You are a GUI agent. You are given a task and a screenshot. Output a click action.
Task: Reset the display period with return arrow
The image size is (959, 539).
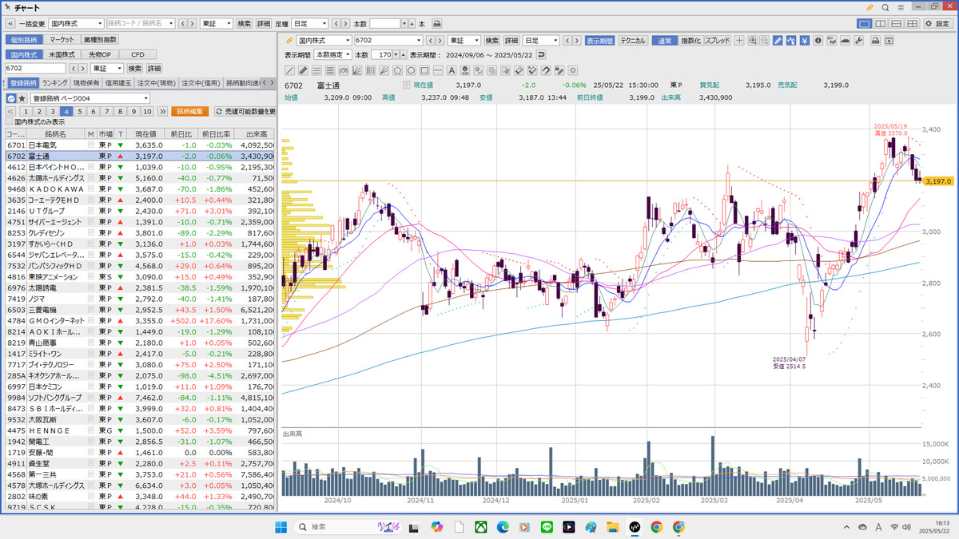point(541,54)
